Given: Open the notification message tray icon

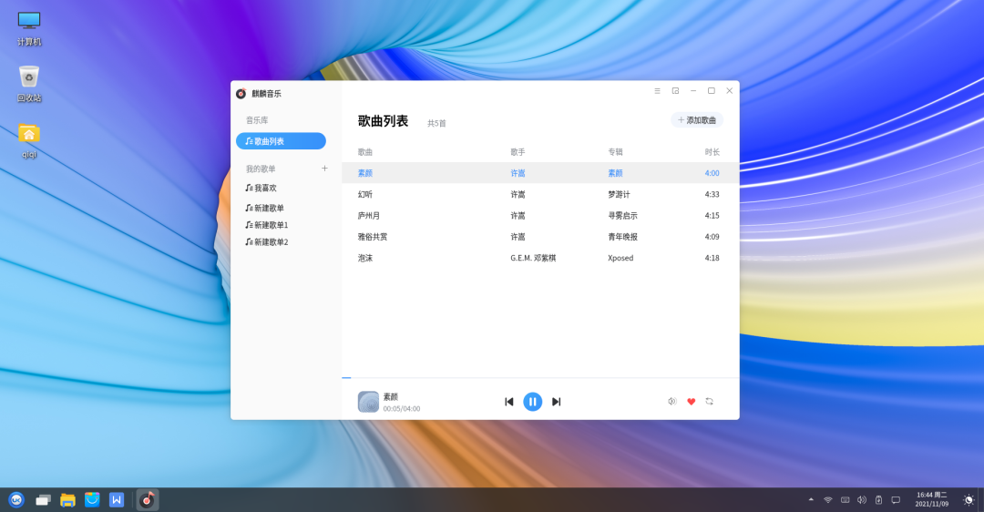Looking at the screenshot, I should click(x=896, y=500).
